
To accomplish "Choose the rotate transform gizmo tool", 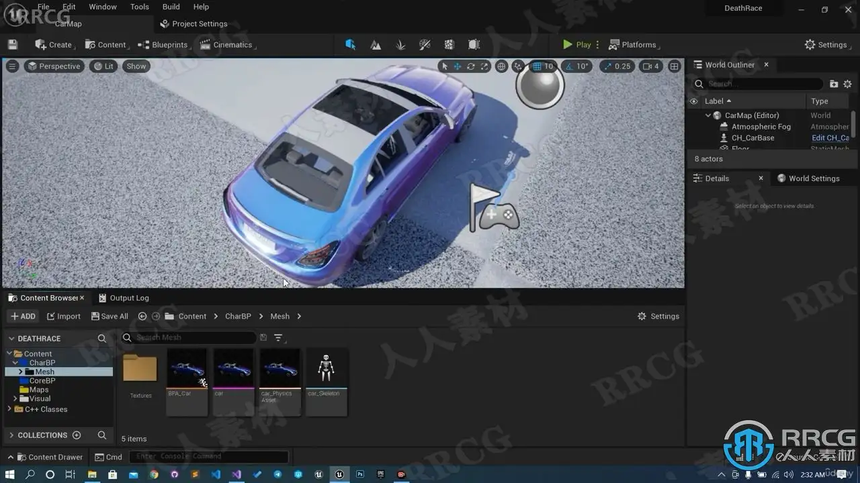I will click(470, 66).
